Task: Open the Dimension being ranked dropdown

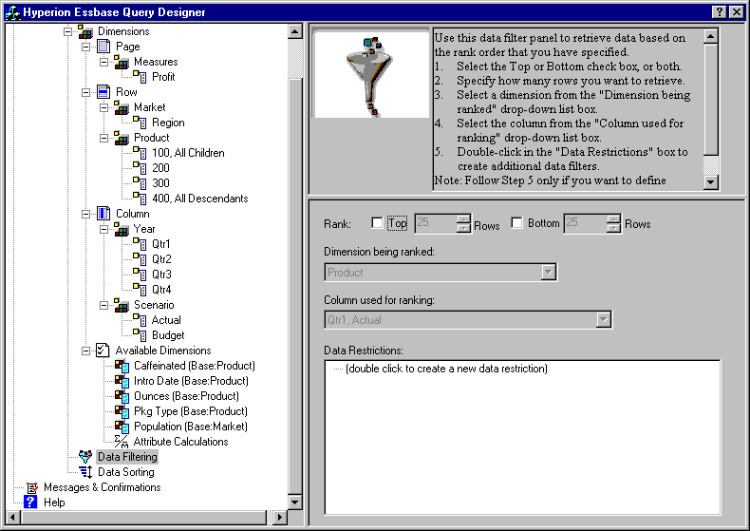Action: click(548, 273)
